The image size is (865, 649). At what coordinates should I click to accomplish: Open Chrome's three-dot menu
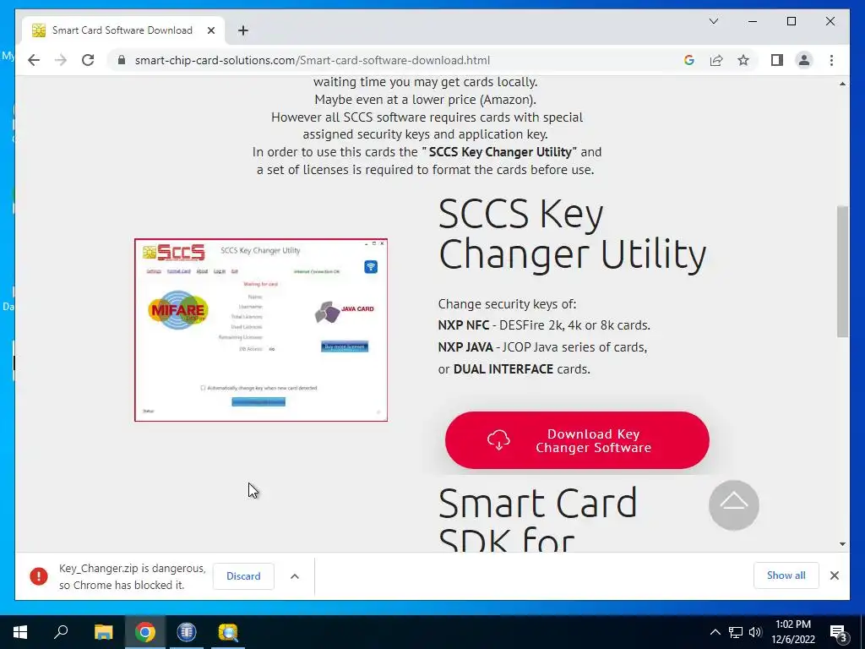pos(831,60)
